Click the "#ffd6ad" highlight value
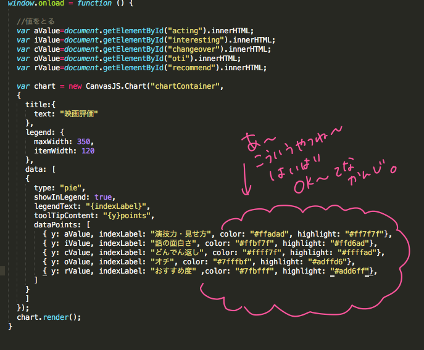The image size is (424, 350). tap(350, 243)
